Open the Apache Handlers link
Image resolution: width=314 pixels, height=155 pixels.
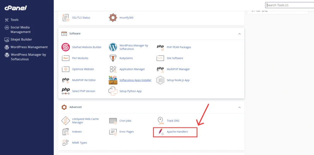177,132
